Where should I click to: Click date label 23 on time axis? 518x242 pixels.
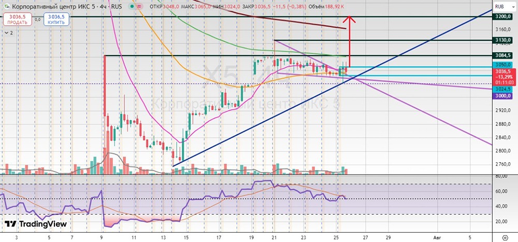(305, 237)
